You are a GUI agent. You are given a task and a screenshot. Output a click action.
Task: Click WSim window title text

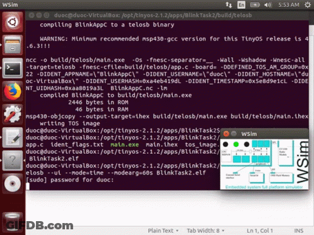click(249, 134)
